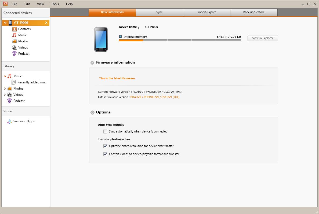Select Podcast in the Library section
Viewport: 319px width, 214px height.
click(19, 101)
